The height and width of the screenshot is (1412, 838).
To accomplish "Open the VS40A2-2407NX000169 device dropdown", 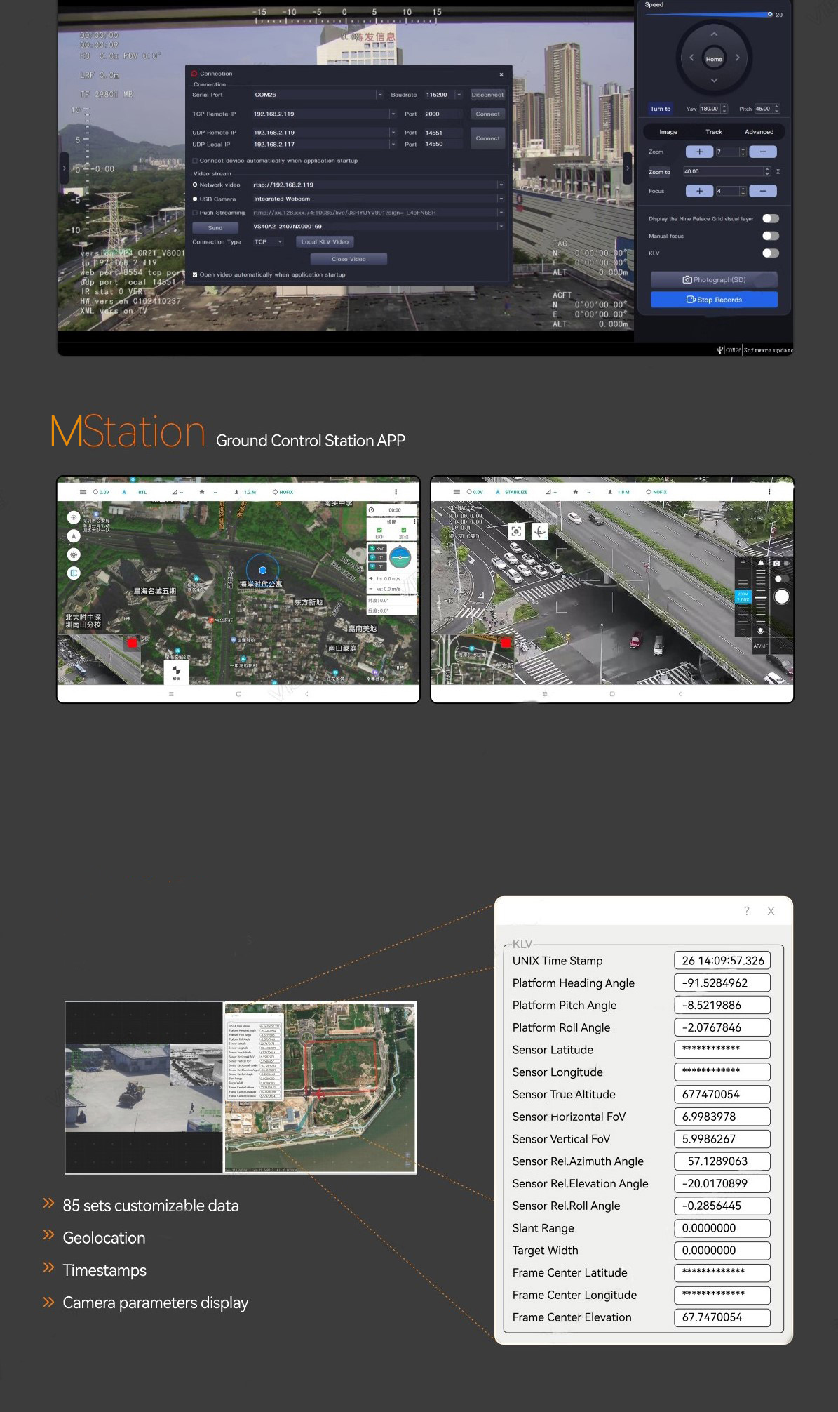I will click(x=501, y=226).
